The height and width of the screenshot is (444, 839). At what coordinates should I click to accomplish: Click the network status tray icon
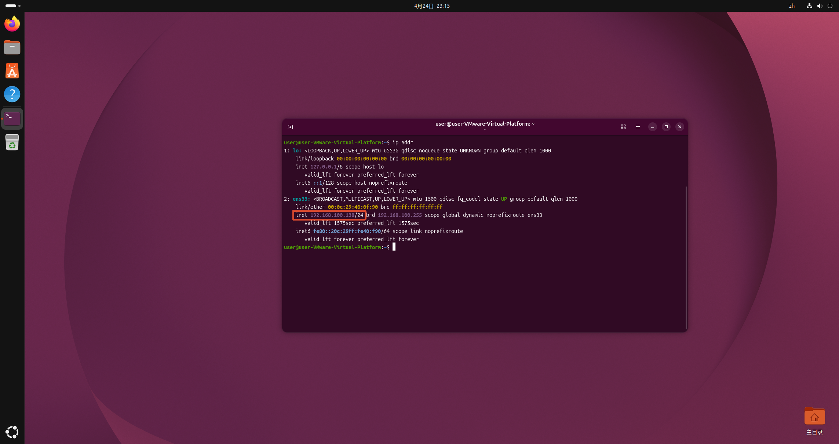pos(809,6)
